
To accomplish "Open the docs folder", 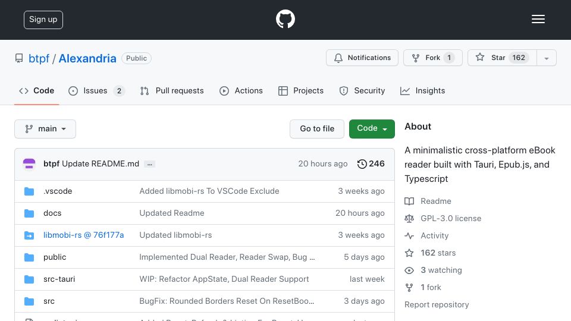I will 52,213.
